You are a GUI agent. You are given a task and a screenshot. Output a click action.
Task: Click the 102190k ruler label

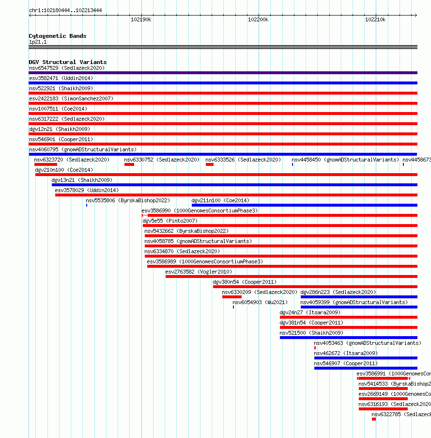tap(141, 19)
